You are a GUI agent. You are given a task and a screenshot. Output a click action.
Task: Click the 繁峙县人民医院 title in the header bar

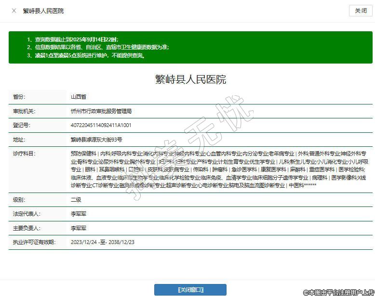[43, 11]
